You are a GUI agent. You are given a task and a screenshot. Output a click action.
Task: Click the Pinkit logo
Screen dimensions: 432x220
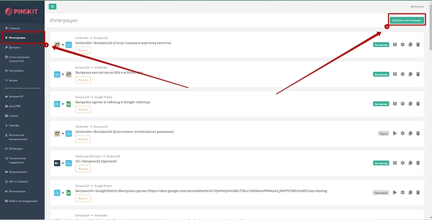tap(22, 10)
